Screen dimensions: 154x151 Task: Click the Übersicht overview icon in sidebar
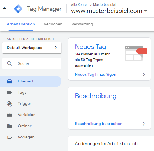pos(10,81)
